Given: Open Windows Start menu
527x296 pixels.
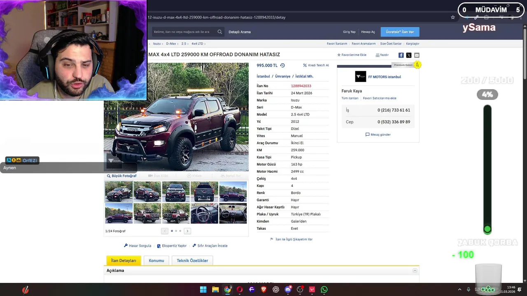Looking at the screenshot, I should click(x=203, y=289).
